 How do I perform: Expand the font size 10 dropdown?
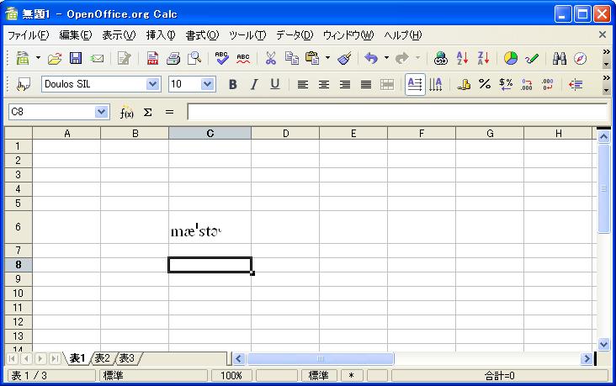[207, 84]
